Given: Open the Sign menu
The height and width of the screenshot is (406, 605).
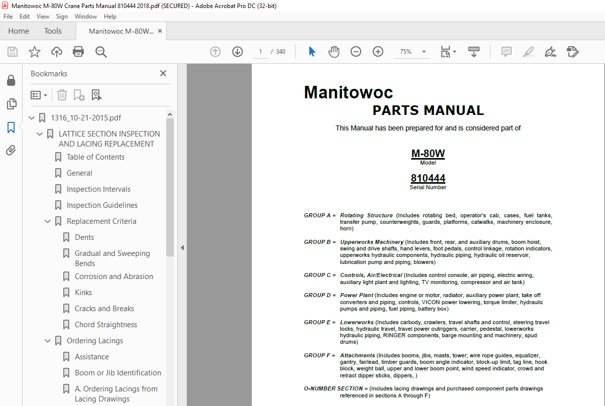Looking at the screenshot, I should [62, 17].
